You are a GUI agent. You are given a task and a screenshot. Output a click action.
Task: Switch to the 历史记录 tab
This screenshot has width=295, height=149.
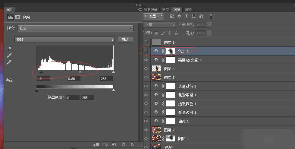pos(151,10)
